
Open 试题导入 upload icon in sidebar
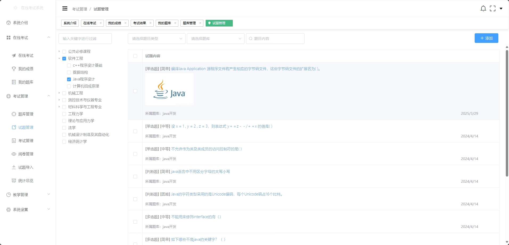click(14, 167)
